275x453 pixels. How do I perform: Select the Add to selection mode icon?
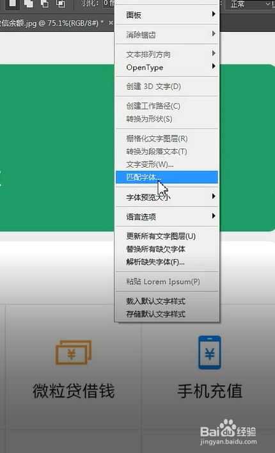point(28,4)
